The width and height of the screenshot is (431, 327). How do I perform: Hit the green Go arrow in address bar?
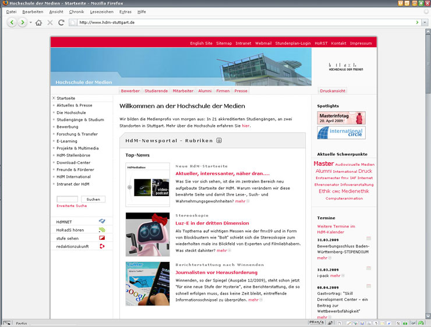[417, 23]
